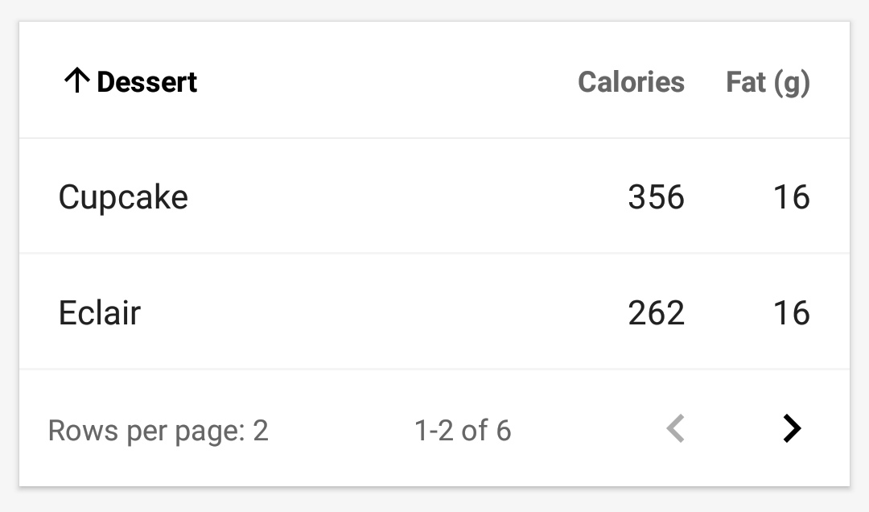Screen dimensions: 869x512
Task: Click empty space between Cupcake and 356
Action: pyautogui.click(x=402, y=197)
